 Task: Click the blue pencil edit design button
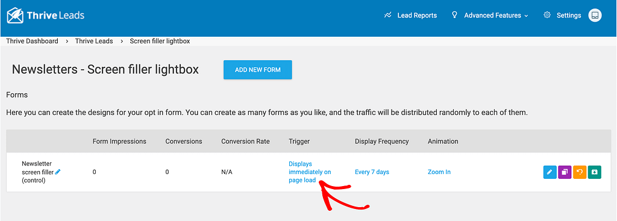click(550, 172)
